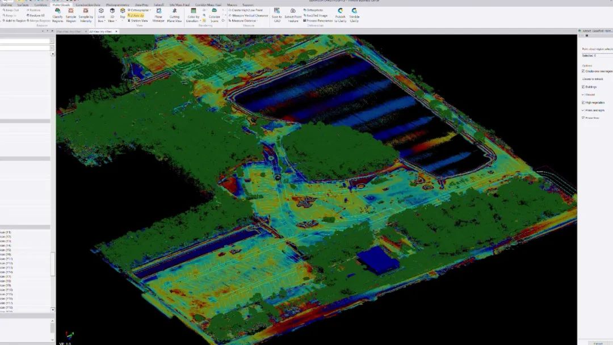Image resolution: width=613 pixels, height=345 pixels.
Task: Launch Trimble Clarity from ribbon
Action: [354, 14]
